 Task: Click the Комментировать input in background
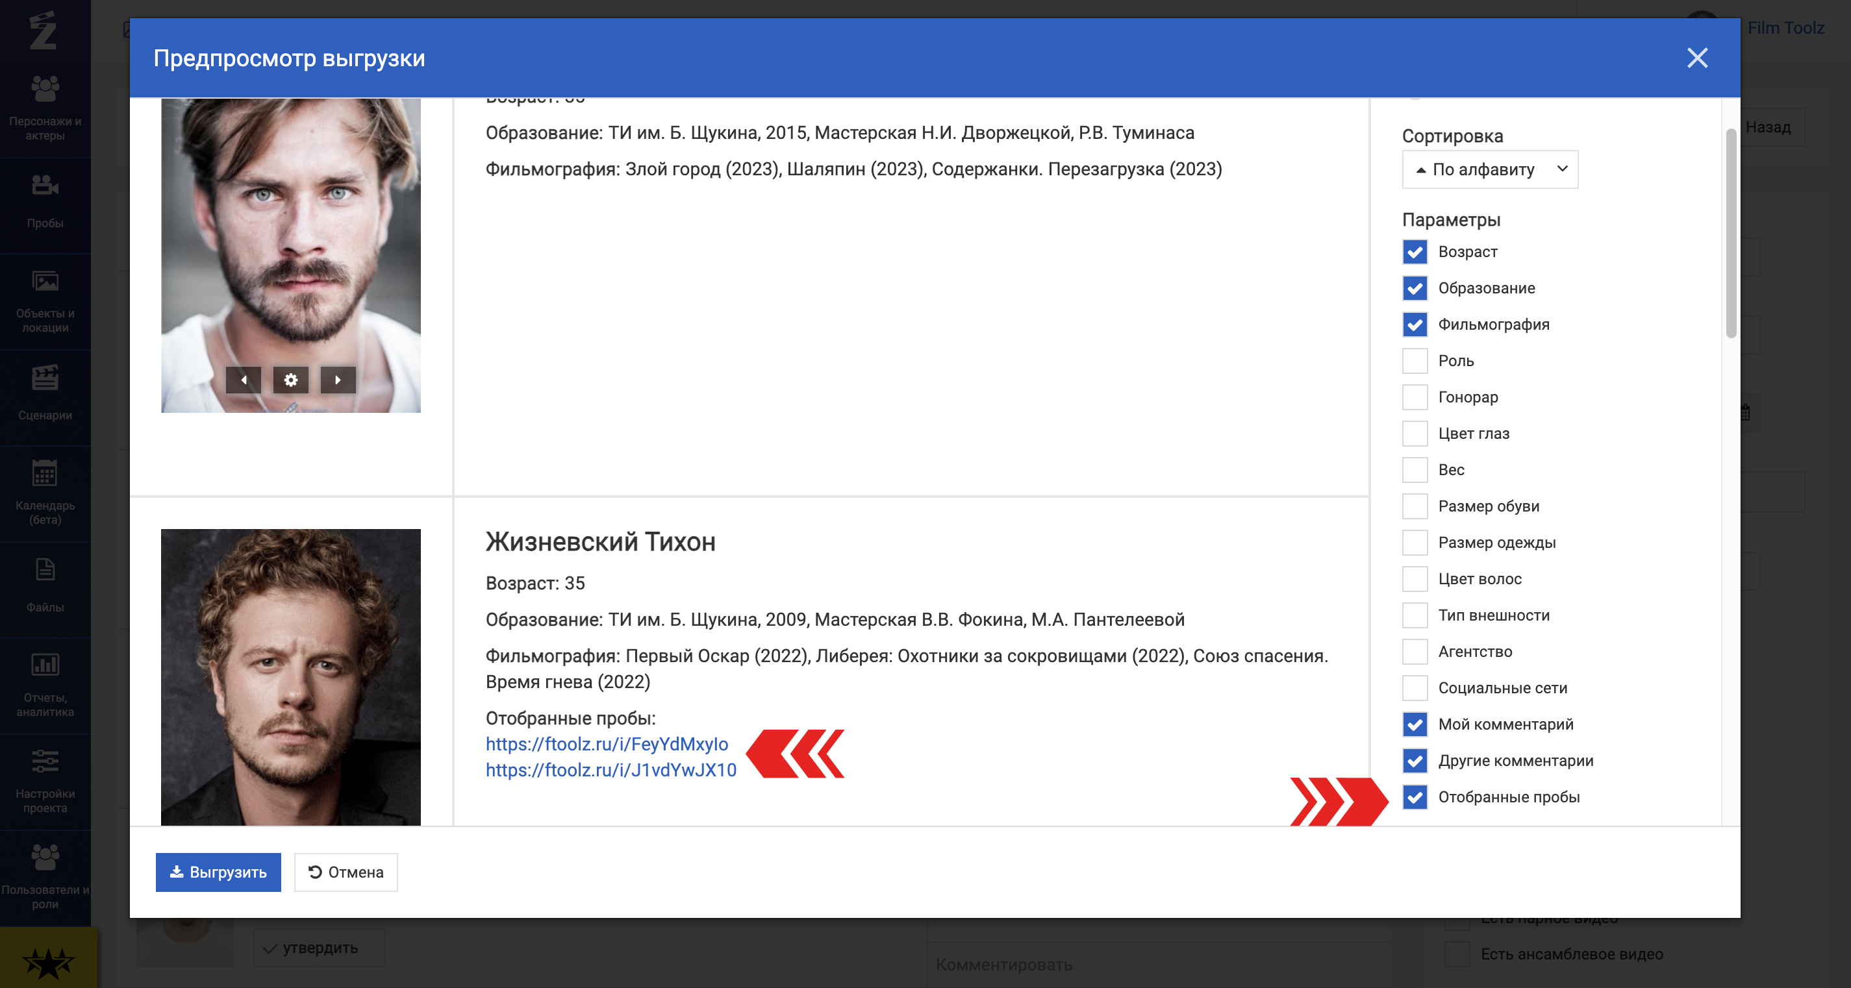click(1158, 964)
